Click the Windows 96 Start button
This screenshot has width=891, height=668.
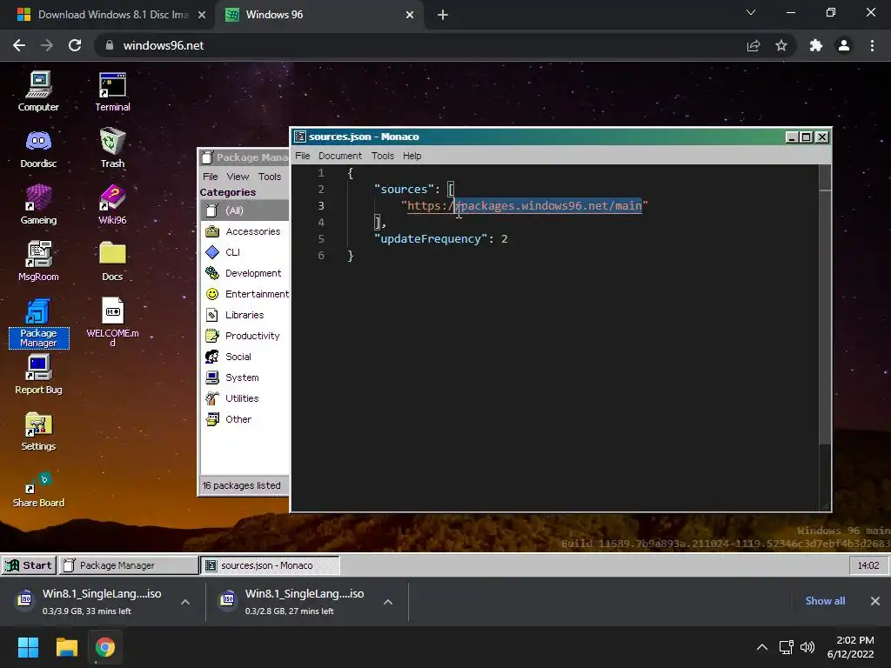coord(29,565)
